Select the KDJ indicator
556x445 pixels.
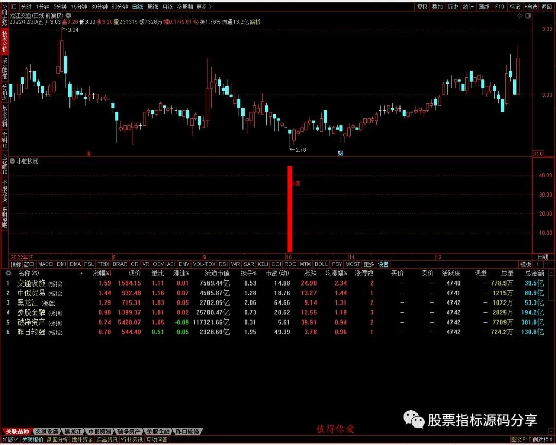tap(263, 264)
